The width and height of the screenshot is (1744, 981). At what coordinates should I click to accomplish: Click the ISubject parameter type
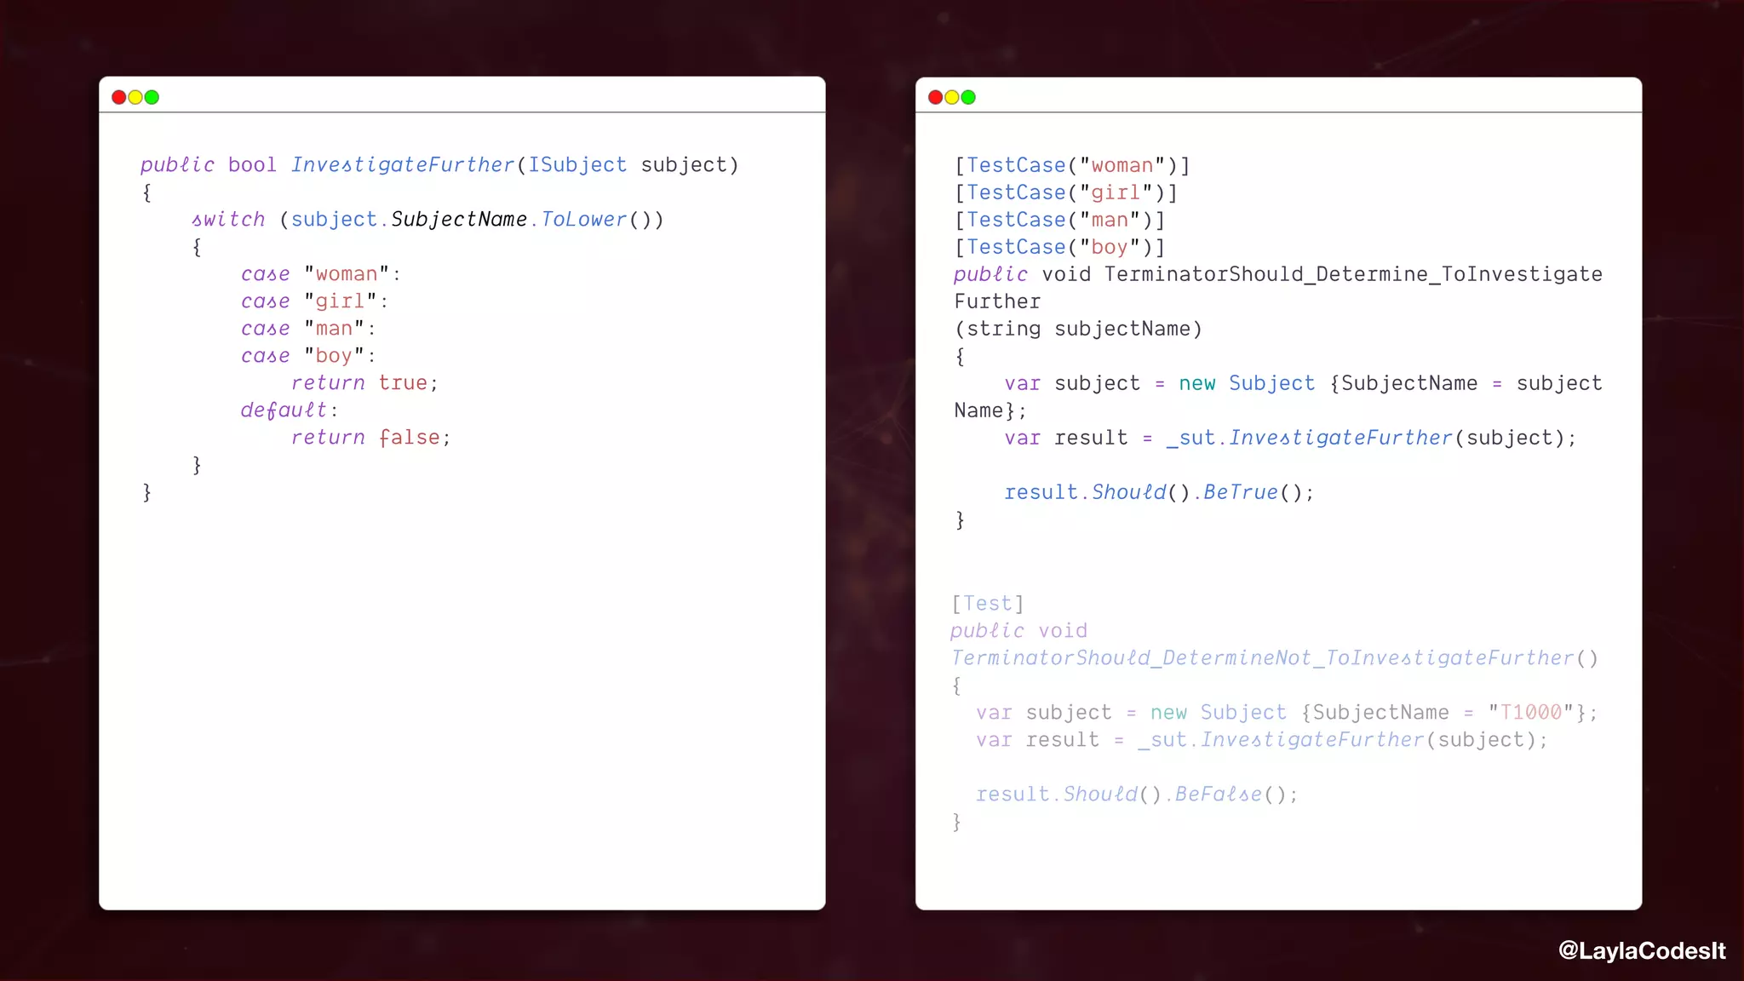[577, 164]
